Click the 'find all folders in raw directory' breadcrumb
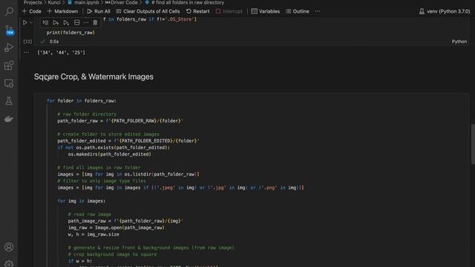Viewport: 475px width, 267px height. point(185,2)
